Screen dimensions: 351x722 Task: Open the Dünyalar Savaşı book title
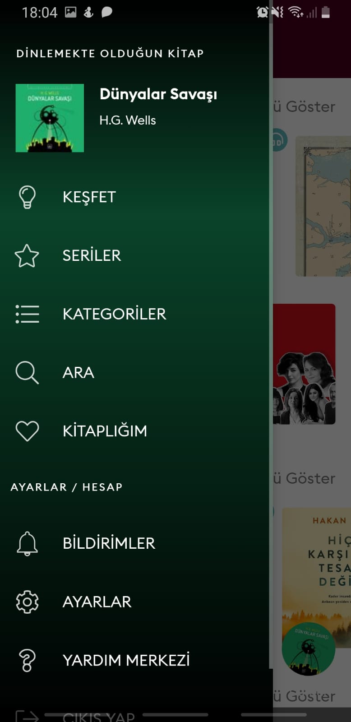pyautogui.click(x=158, y=94)
